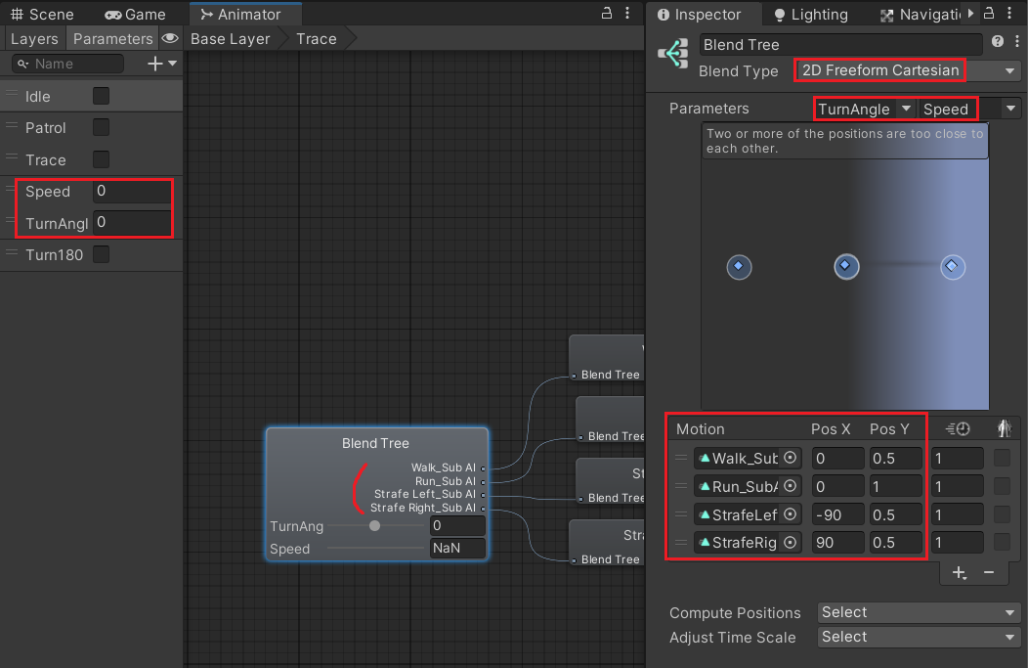
Task: Toggle the Idle parameter checkbox
Action: (101, 96)
